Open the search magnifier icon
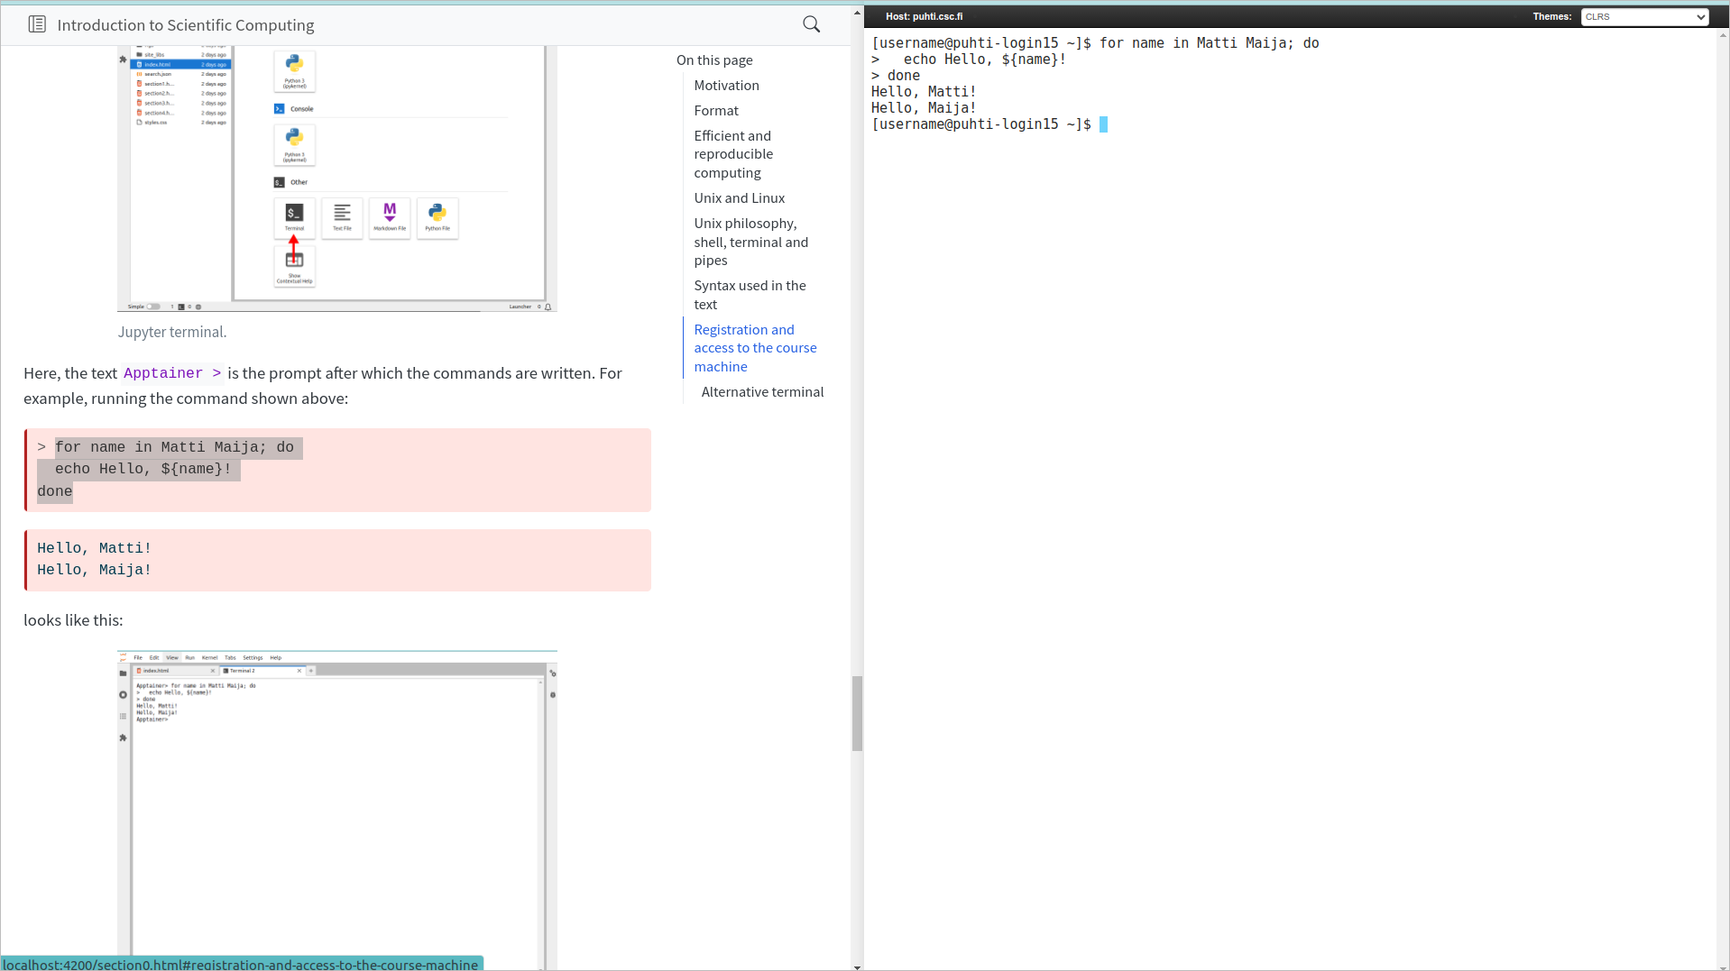Viewport: 1730px width, 971px height. (x=811, y=24)
